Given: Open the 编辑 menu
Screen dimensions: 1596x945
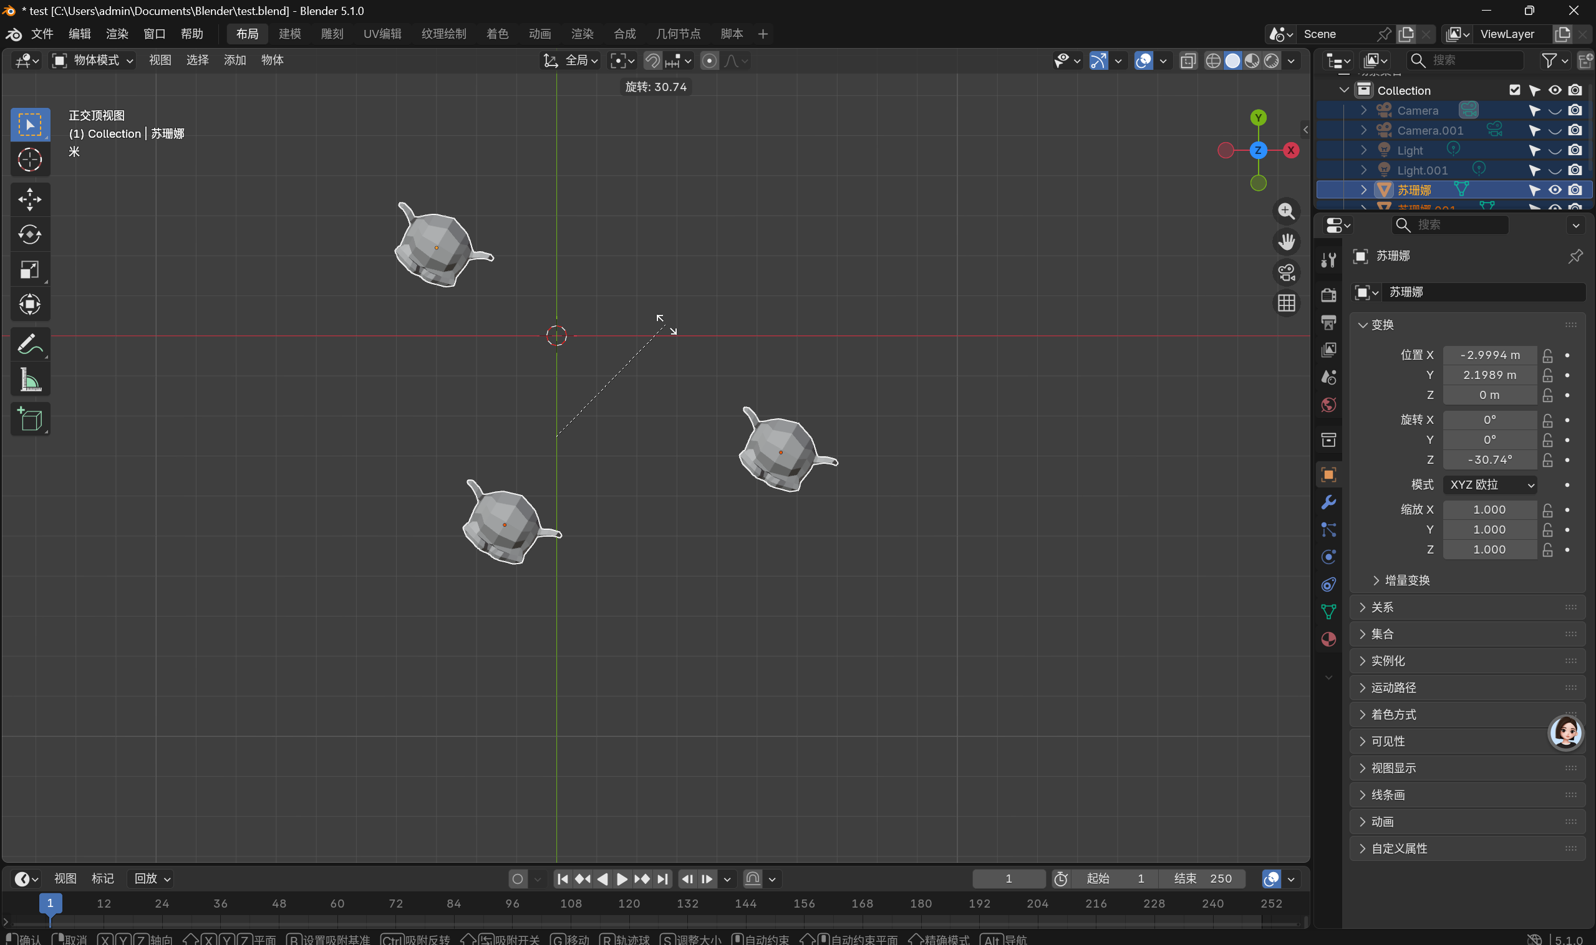Looking at the screenshot, I should (x=80, y=34).
